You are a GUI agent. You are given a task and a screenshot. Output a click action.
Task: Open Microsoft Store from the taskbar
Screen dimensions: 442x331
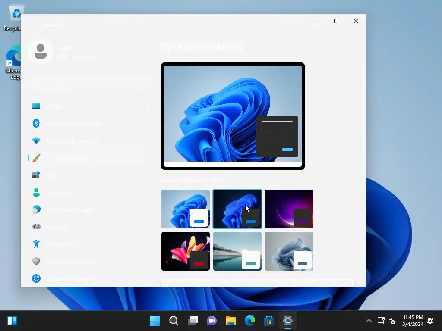pos(268,321)
